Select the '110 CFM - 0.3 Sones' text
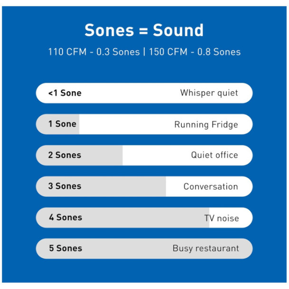The width and height of the screenshot is (289, 289). (x=94, y=52)
